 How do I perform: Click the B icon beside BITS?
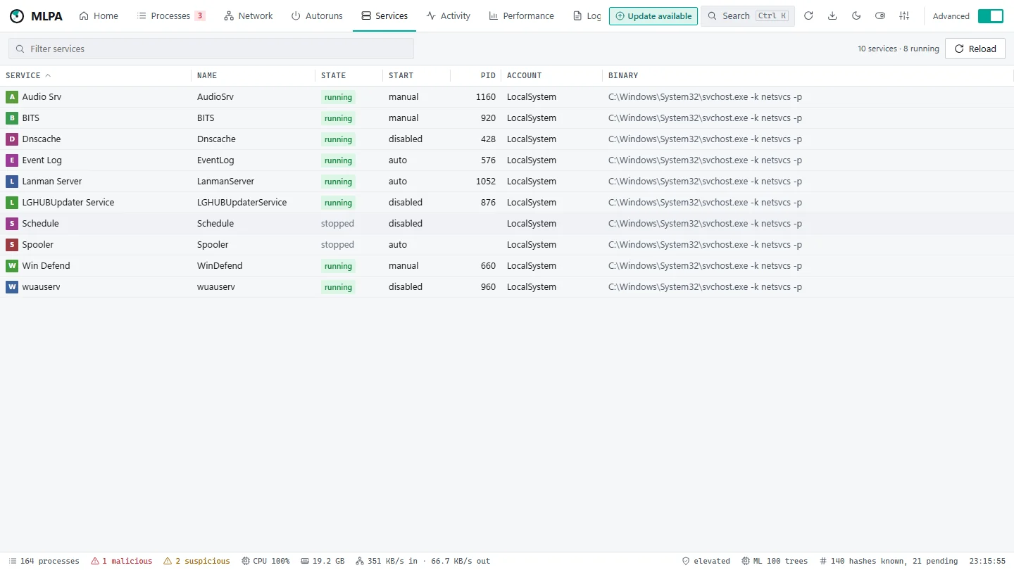coord(11,118)
